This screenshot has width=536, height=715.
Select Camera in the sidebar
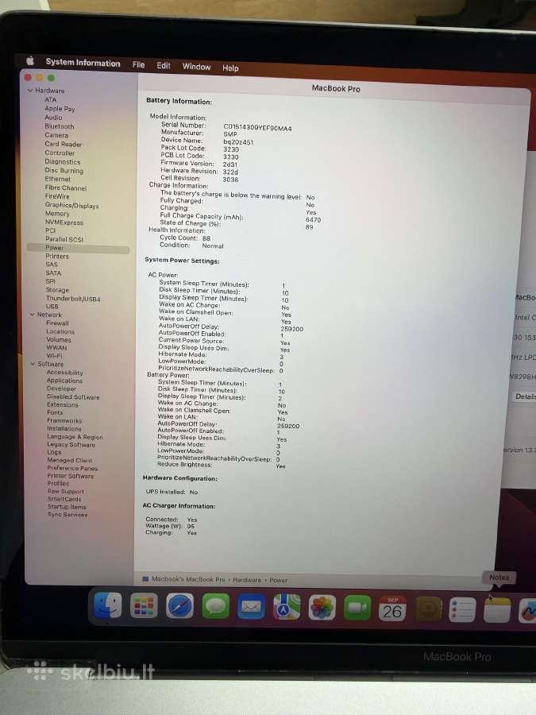tap(56, 135)
